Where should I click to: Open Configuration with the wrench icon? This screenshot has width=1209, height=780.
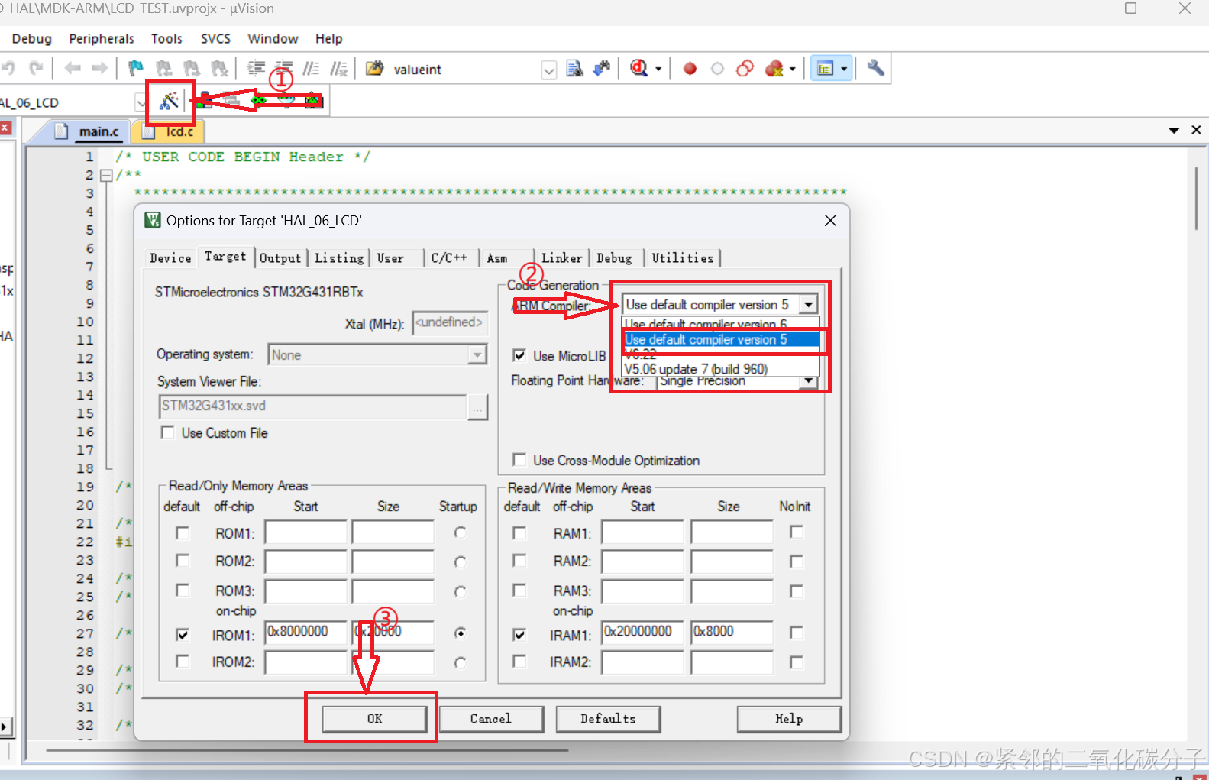coord(876,68)
